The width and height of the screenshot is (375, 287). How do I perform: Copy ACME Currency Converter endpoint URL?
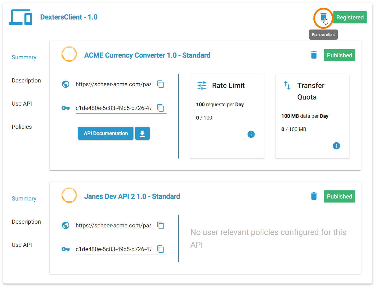click(160, 84)
